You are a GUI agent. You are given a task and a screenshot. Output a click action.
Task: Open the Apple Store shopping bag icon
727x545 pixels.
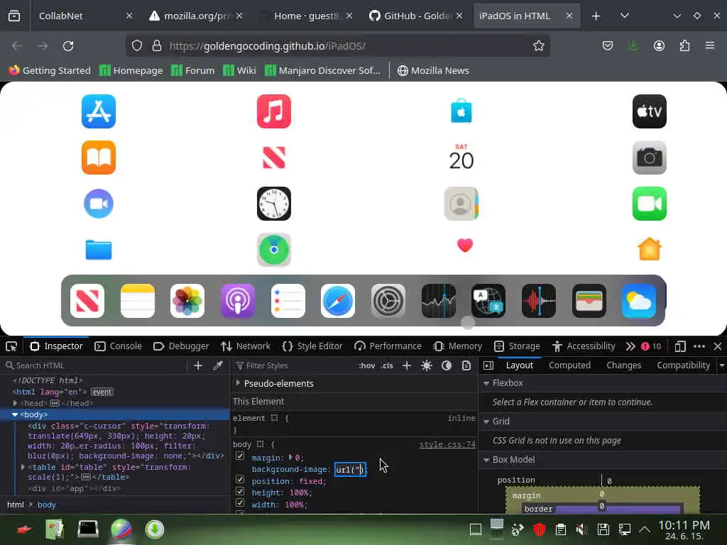(x=461, y=111)
